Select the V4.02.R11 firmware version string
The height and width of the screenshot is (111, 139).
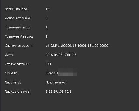click(x=77, y=46)
